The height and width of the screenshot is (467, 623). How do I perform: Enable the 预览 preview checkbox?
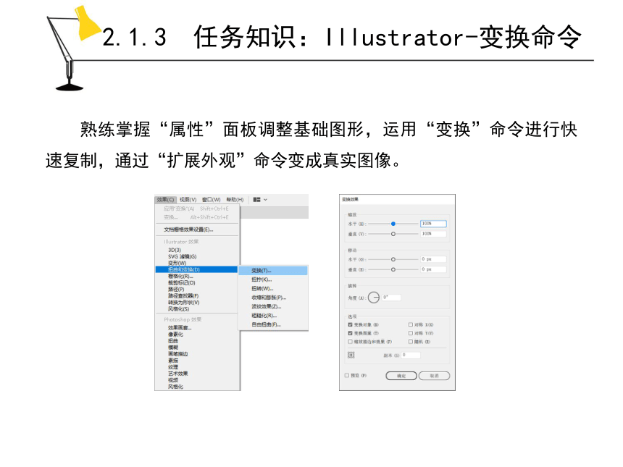(x=347, y=375)
